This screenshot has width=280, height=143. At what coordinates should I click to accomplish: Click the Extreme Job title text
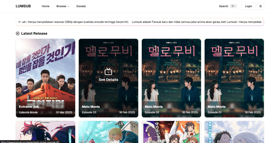point(29,106)
